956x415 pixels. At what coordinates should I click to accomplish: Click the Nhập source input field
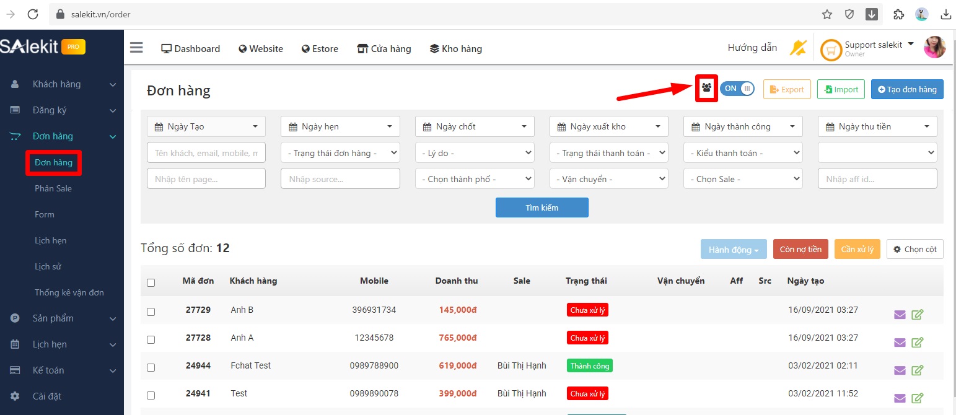340,179
